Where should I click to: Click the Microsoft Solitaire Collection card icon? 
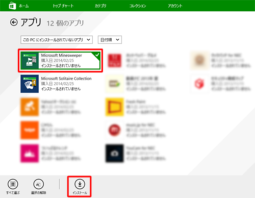30,84
